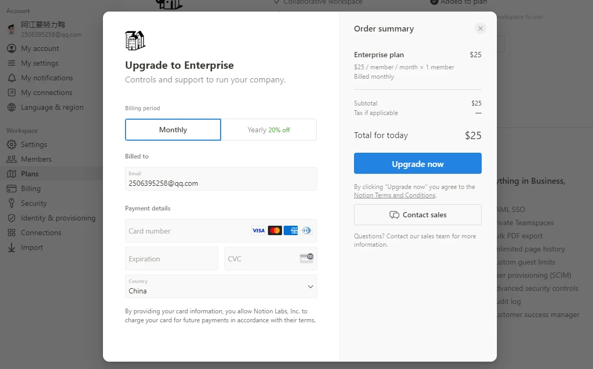Click the Contact sales button
Viewport: 593px width, 369px height.
(x=418, y=215)
